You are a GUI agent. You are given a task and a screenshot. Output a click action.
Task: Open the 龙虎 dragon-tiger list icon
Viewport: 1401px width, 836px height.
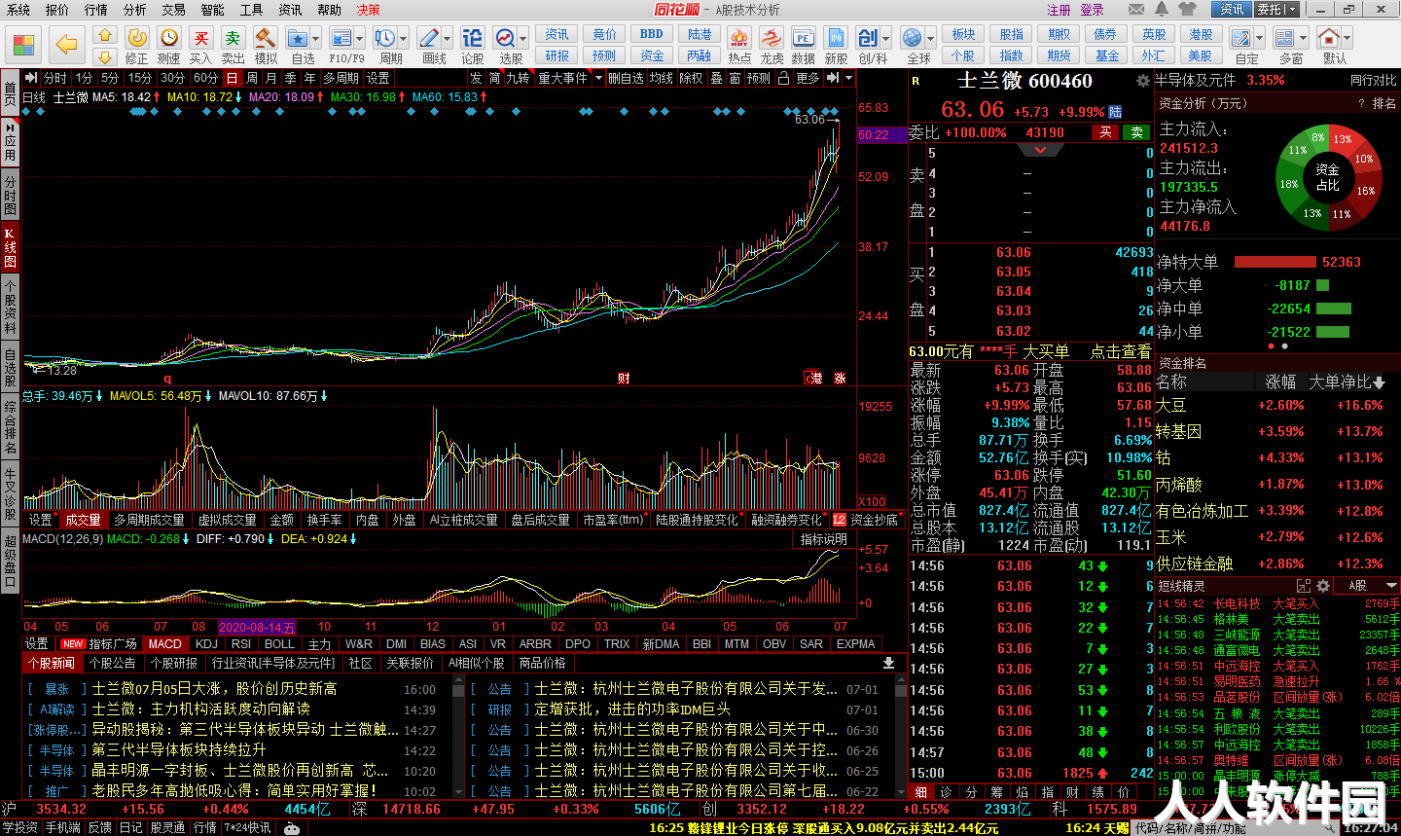pos(772,38)
